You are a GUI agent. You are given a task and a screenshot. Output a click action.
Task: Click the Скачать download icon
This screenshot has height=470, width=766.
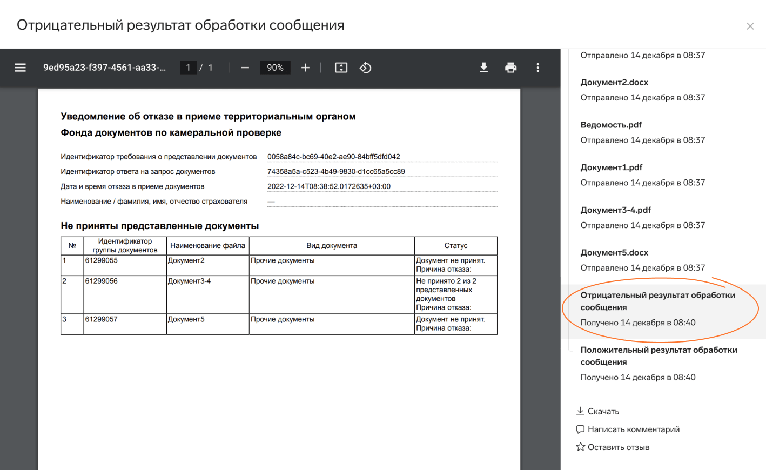(x=580, y=411)
